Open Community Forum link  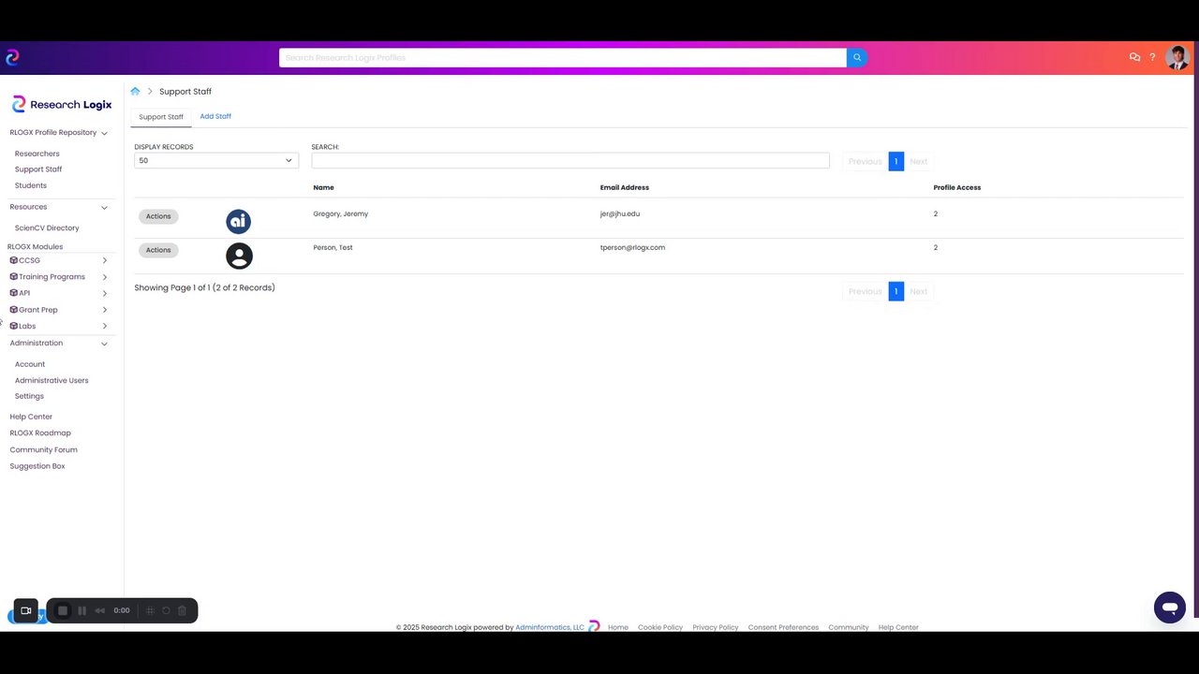tap(43, 450)
